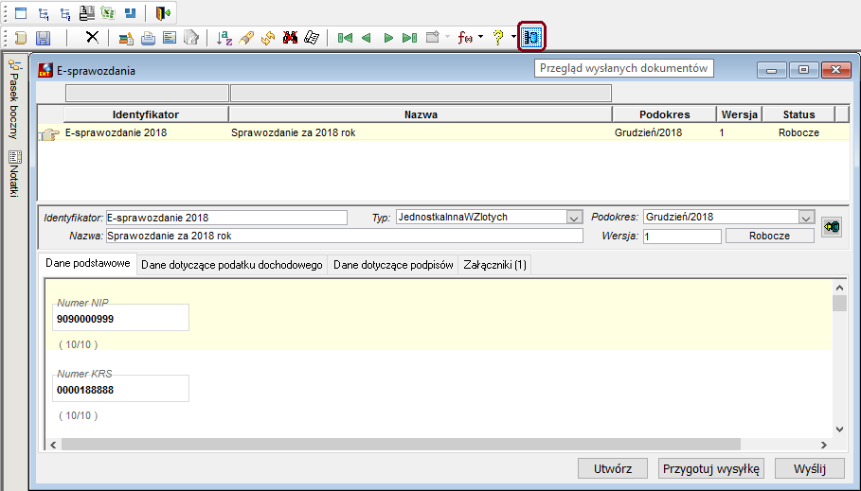The image size is (861, 491).
Task: Click the Excel export icon
Action: (x=108, y=12)
